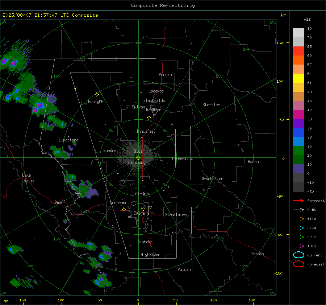Click the Limestone label
The height and width of the screenshot is (305, 326).
pyautogui.click(x=68, y=140)
